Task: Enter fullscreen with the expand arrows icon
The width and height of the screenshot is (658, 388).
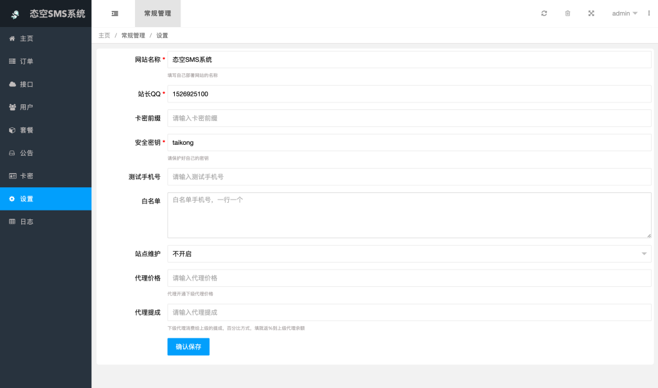Action: click(591, 13)
